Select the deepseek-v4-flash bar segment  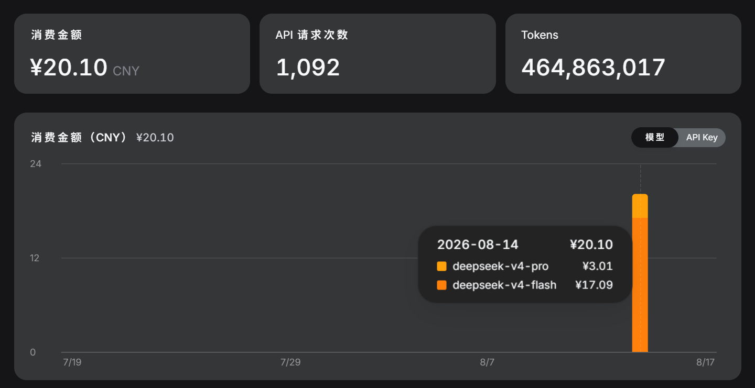(640, 285)
